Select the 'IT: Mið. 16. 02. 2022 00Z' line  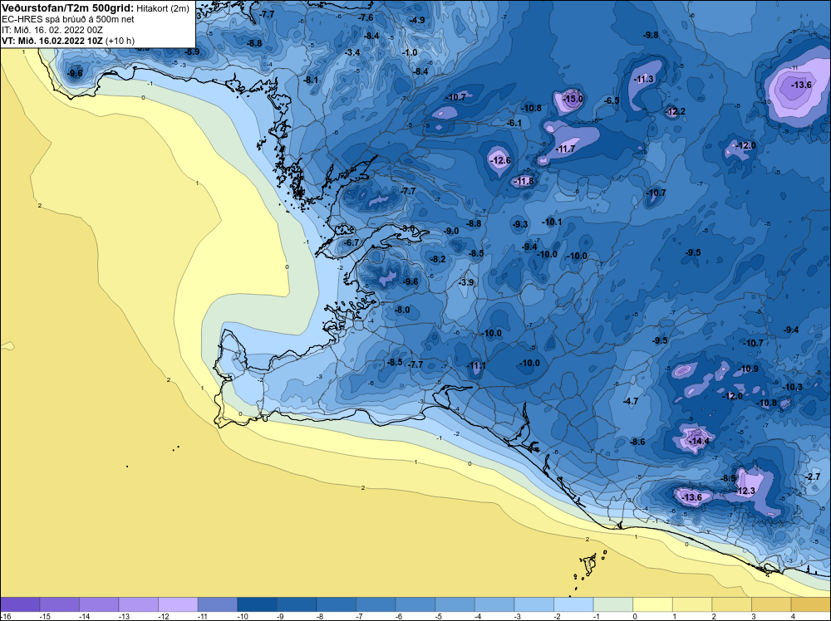[x=52, y=30]
